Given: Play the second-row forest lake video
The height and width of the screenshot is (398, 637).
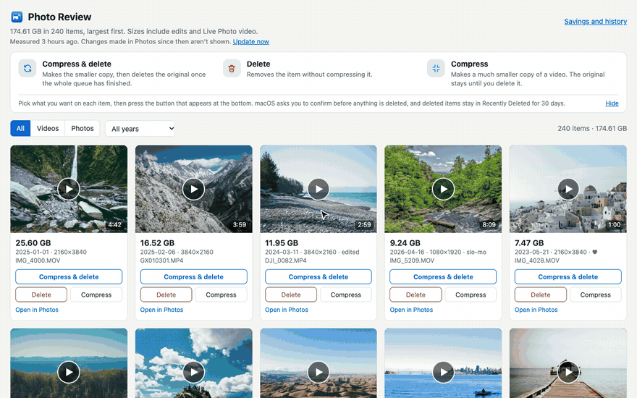Looking at the screenshot, I should point(69,372).
